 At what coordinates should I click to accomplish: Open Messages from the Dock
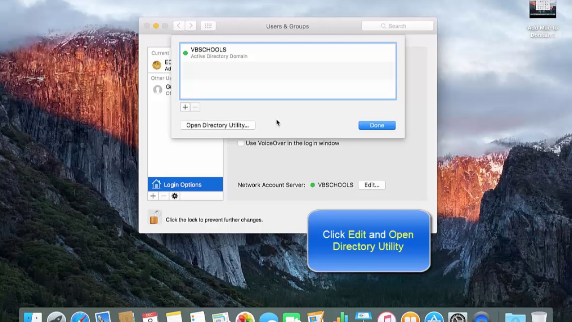(x=269, y=318)
